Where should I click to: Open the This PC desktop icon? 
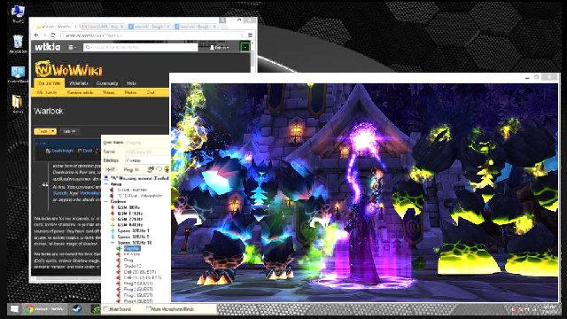click(18, 14)
